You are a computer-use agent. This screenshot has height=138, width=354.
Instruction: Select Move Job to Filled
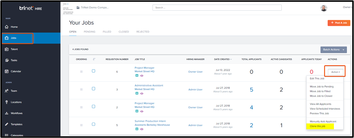point(320,91)
